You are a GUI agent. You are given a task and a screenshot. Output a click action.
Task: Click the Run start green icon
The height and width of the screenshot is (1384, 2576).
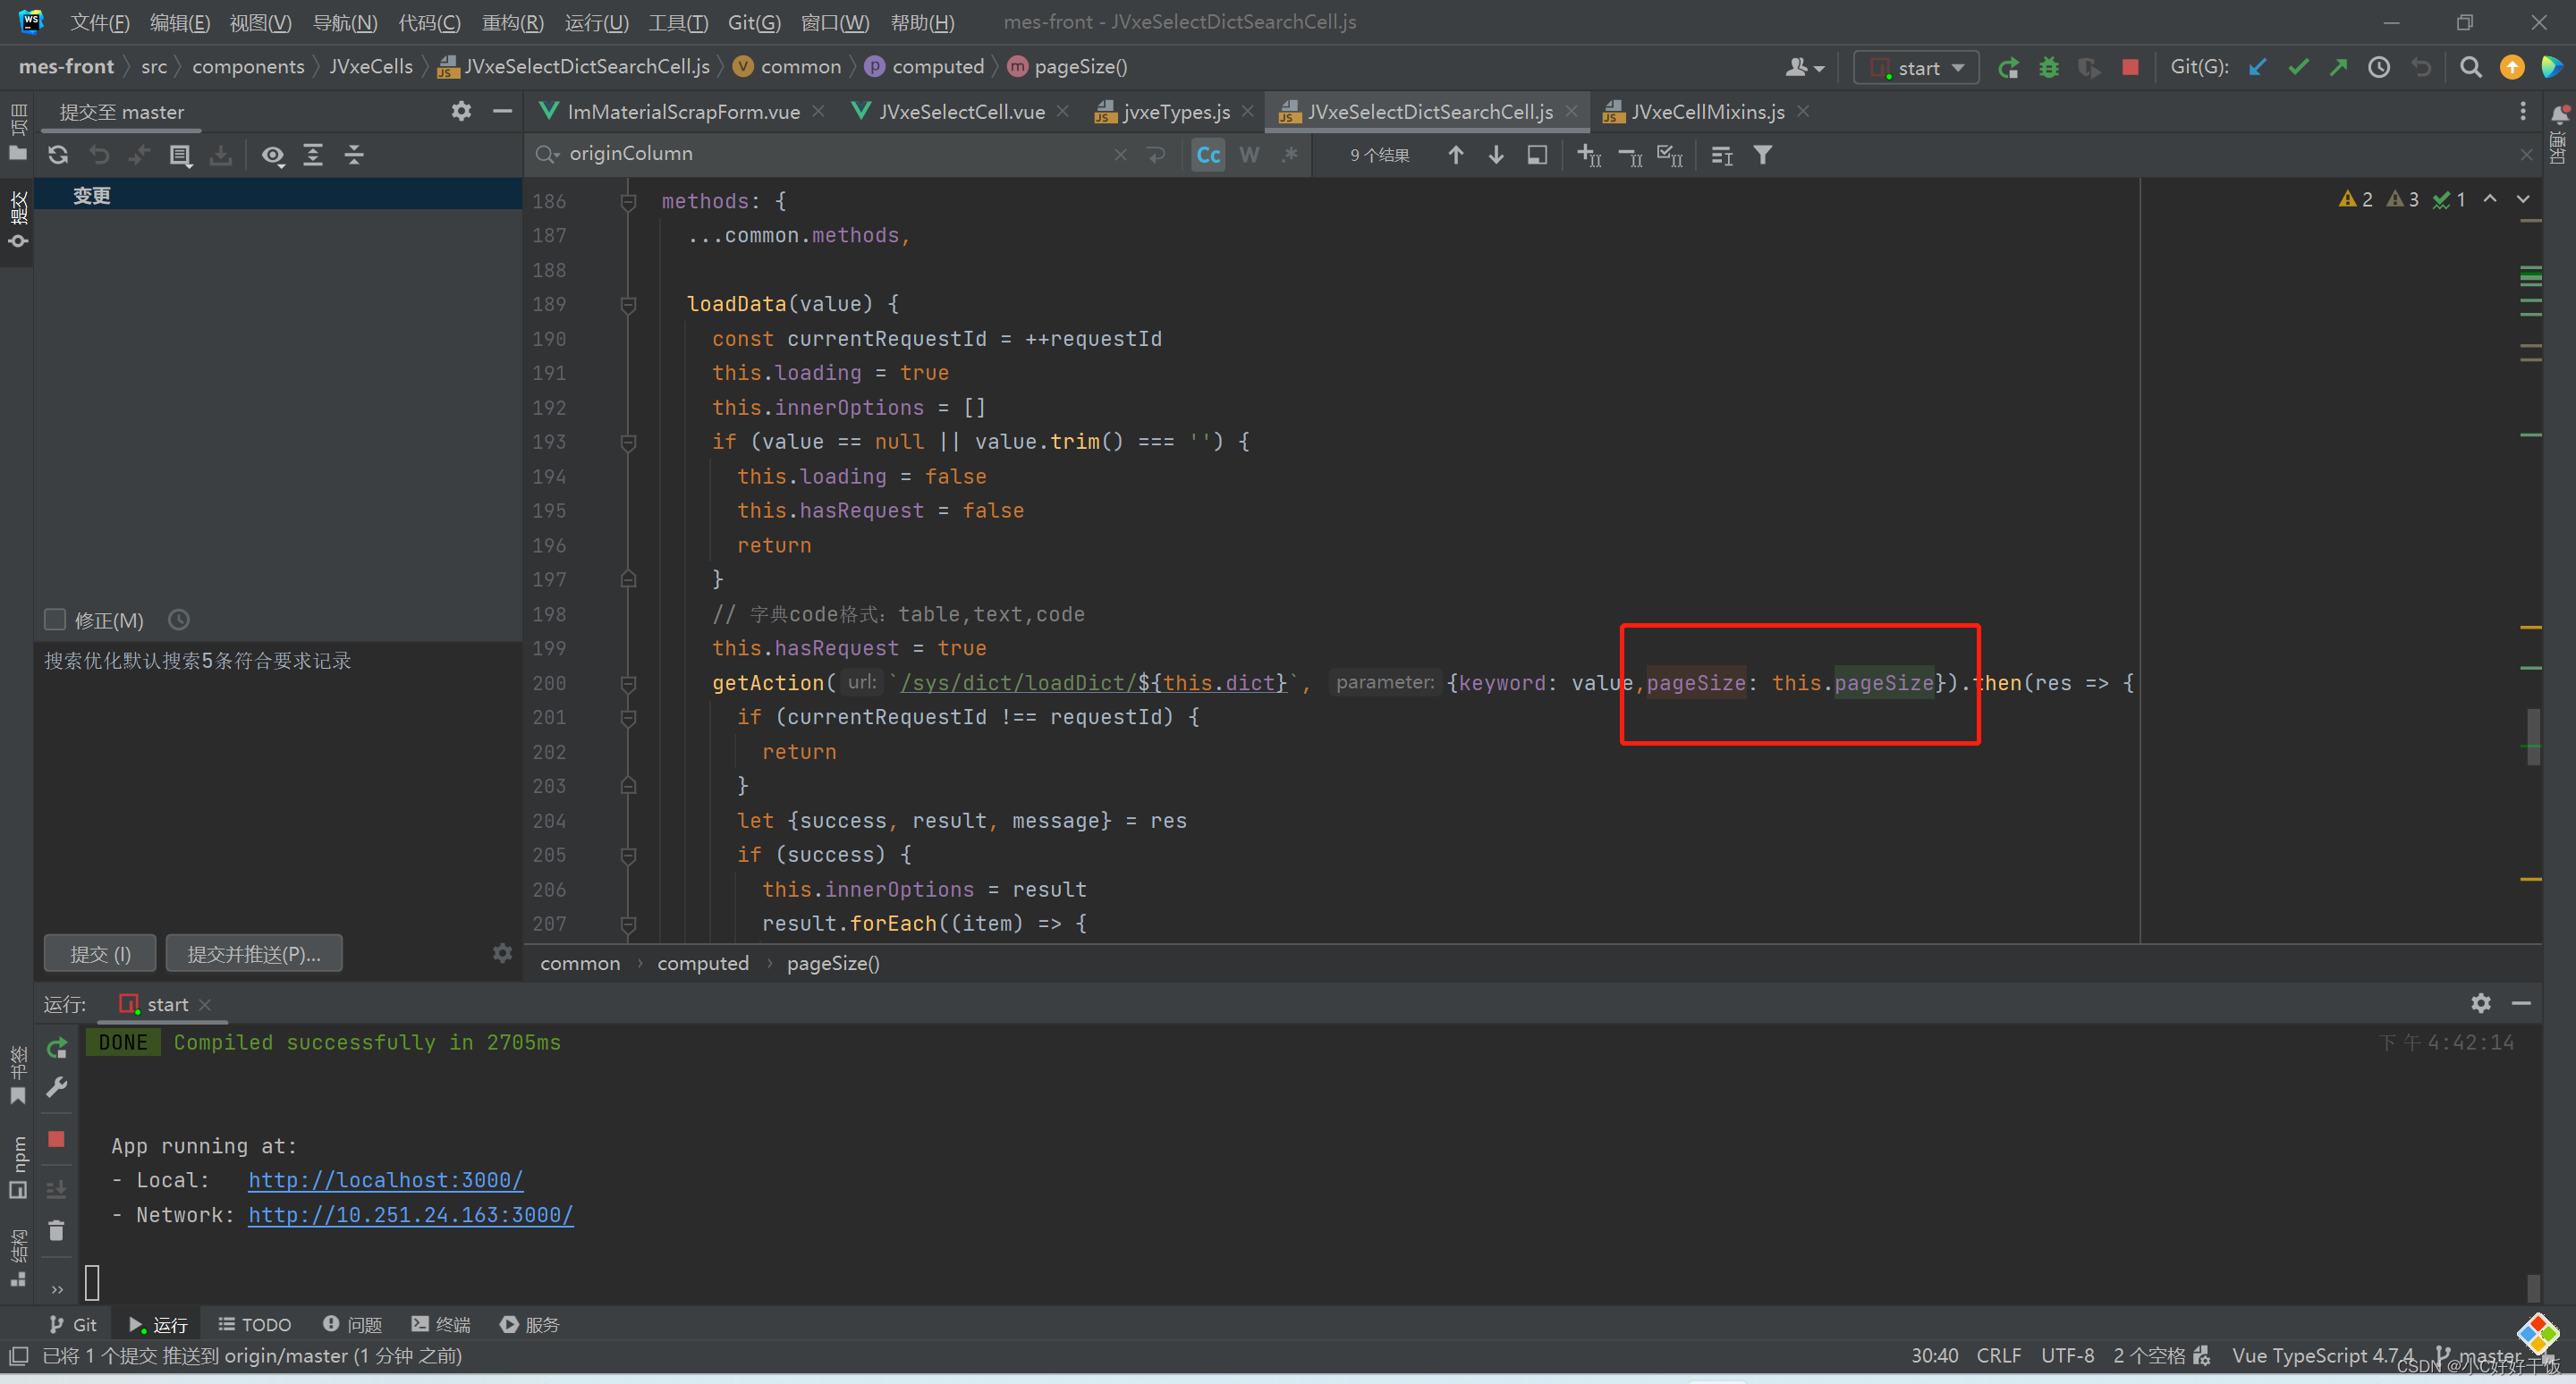click(2008, 67)
